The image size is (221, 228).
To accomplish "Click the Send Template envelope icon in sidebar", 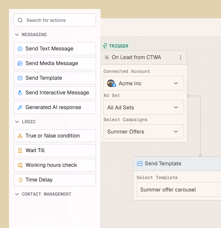I will tap(20, 78).
